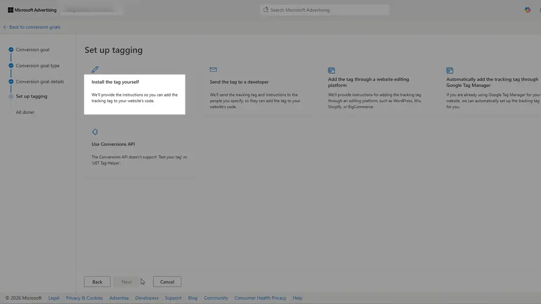
Task: Click the step circle beside Set up tagging
Action: pos(11,96)
